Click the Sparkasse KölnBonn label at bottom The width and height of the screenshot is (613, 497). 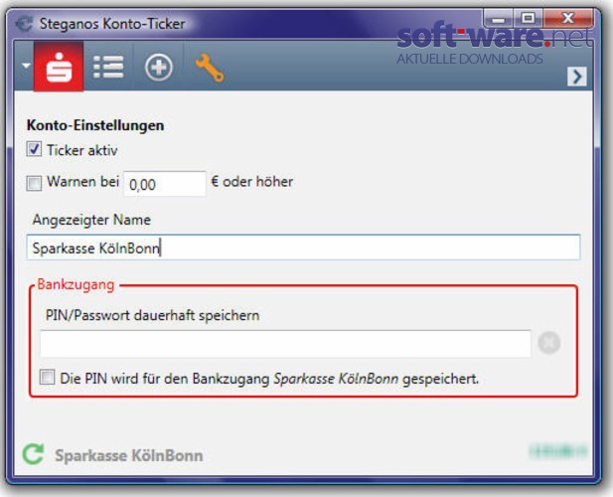(129, 455)
